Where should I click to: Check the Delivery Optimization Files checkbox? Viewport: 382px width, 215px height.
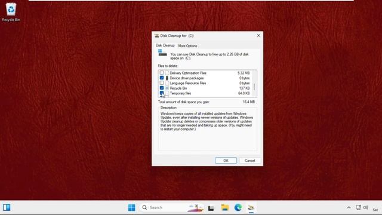[x=162, y=73]
